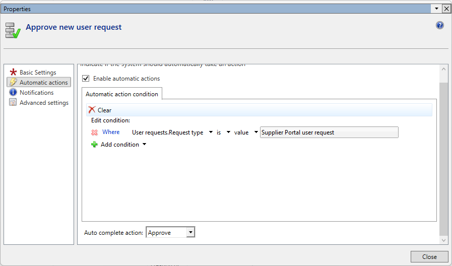Click the Clear button label
This screenshot has width=452, height=266.
(104, 110)
